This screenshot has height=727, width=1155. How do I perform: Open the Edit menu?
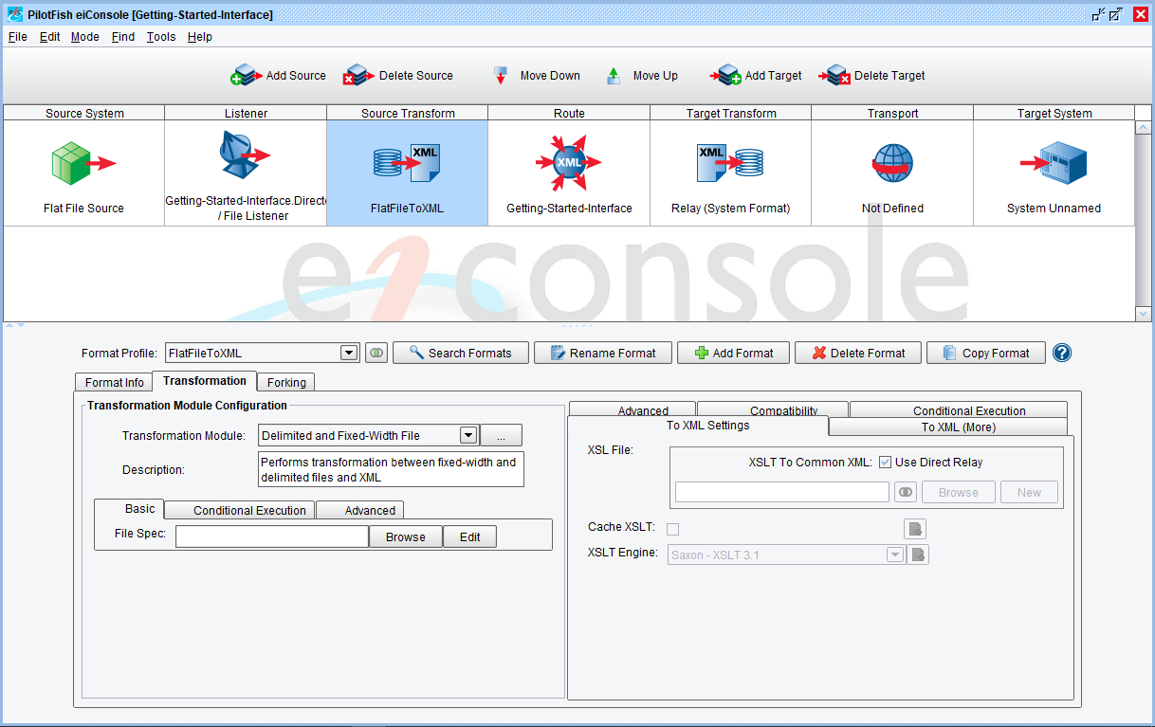49,37
